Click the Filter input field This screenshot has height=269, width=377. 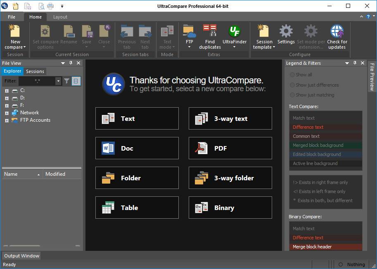tap(37, 81)
